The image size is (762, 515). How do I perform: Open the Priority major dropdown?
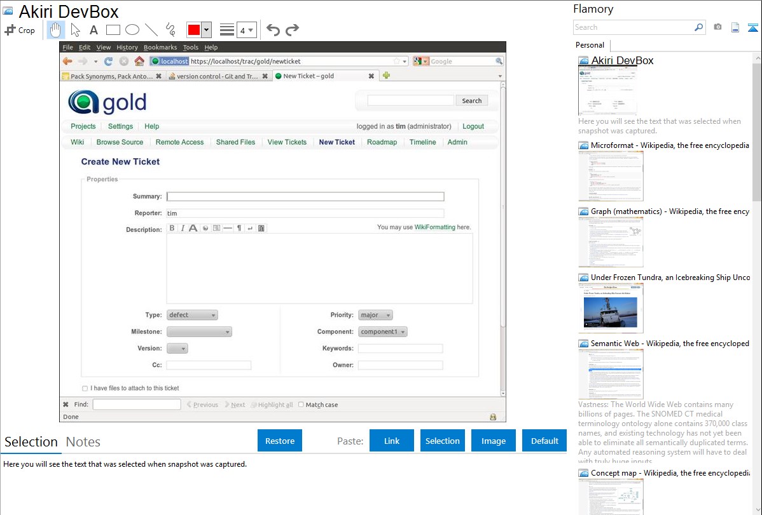[375, 315]
